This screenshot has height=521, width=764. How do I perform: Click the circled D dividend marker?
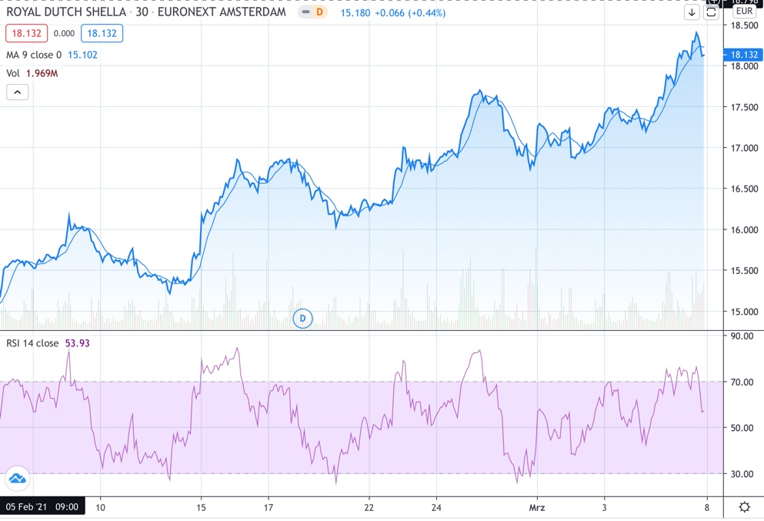pos(302,319)
